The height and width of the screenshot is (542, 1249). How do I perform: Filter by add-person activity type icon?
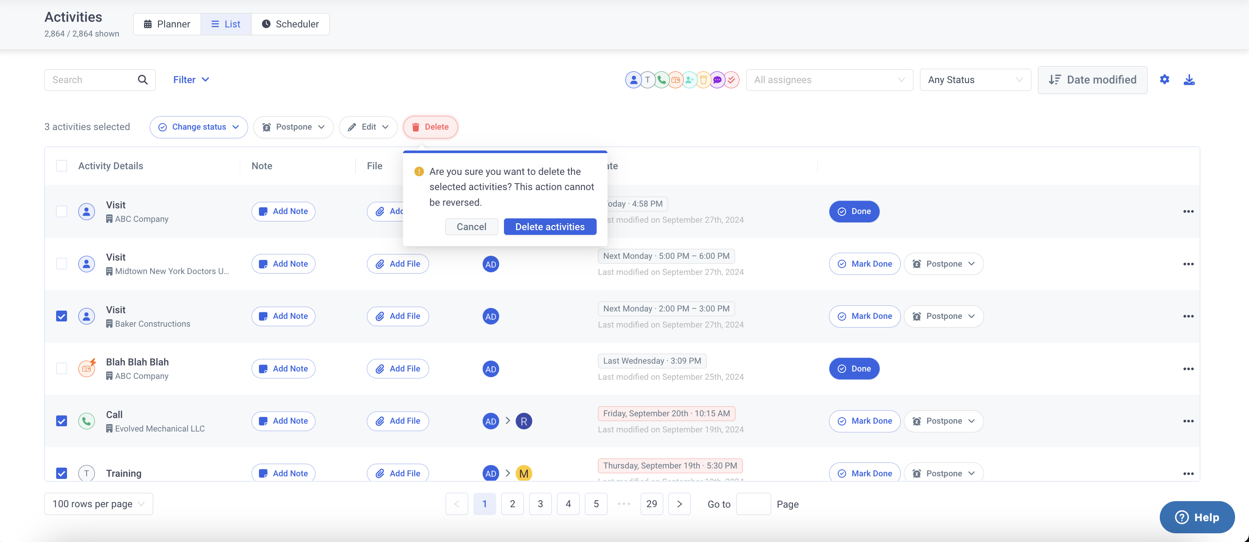pyautogui.click(x=689, y=80)
